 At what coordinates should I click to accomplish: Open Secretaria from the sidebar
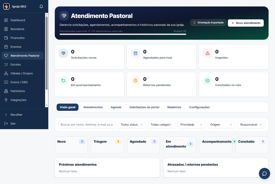pyautogui.click(x=23, y=29)
